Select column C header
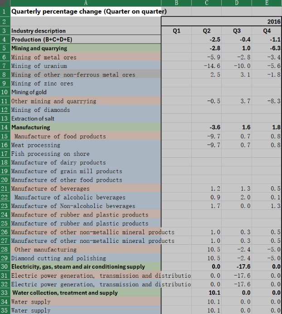 click(207, 3)
